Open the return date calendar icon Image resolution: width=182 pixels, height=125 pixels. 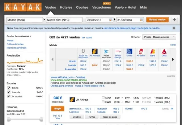click(141, 20)
